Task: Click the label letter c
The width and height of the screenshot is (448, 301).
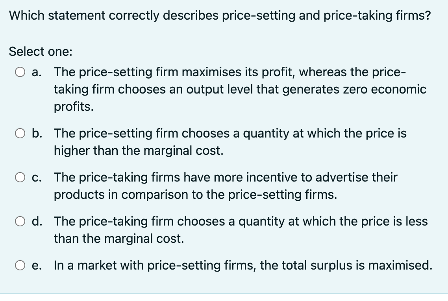Action: click(35, 178)
